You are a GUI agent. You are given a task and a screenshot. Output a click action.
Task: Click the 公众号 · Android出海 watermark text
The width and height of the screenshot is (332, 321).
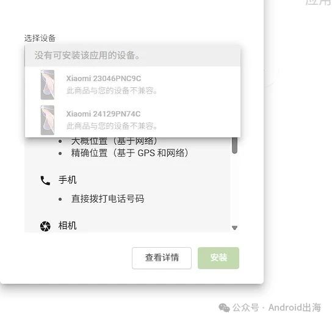pos(276,308)
